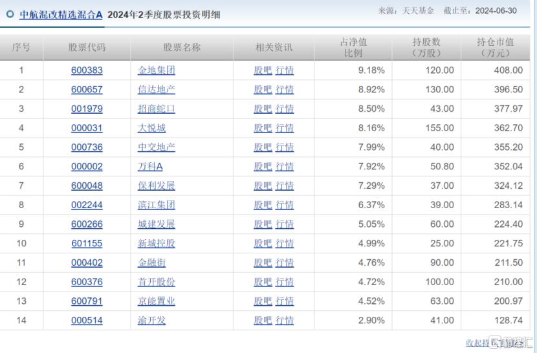
Task: Open the 首开股份 stock name link
Action: [x=157, y=282]
